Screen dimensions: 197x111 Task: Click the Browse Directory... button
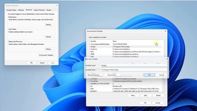[94, 75]
